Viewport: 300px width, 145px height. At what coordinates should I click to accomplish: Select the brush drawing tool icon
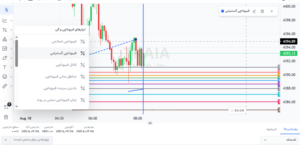(x=5, y=58)
